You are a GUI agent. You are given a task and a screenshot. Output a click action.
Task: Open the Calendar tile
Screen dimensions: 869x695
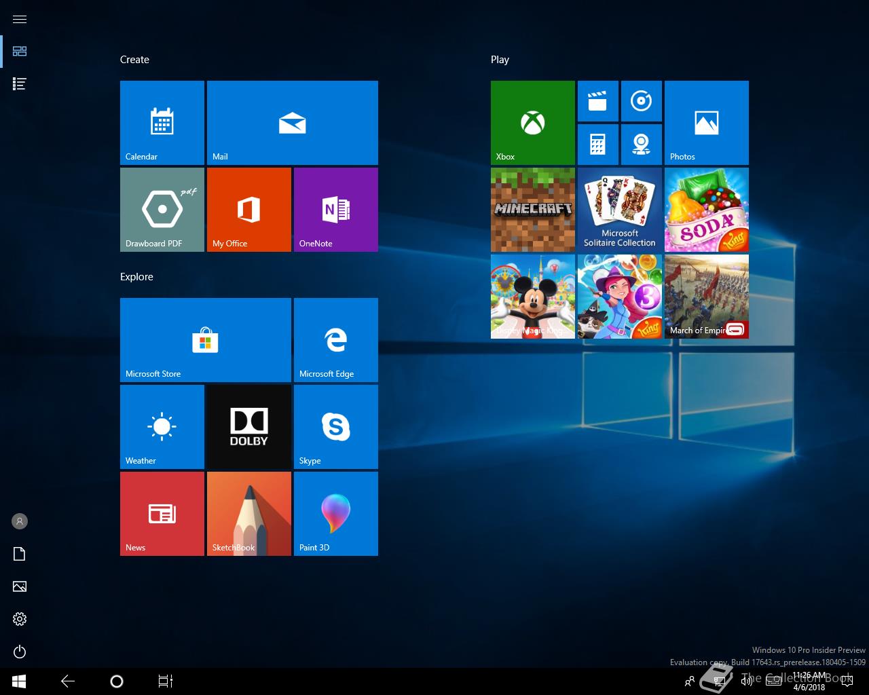pyautogui.click(x=162, y=123)
